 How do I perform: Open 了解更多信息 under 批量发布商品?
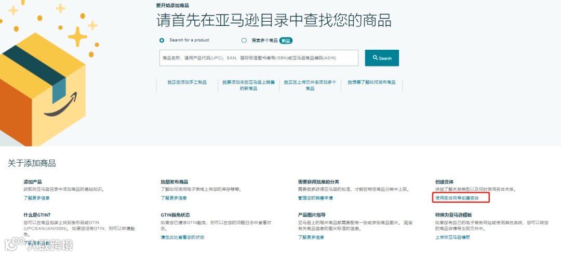pos(173,198)
